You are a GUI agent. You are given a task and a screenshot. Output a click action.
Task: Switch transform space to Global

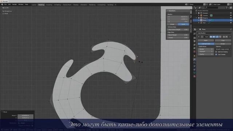tap(172, 24)
